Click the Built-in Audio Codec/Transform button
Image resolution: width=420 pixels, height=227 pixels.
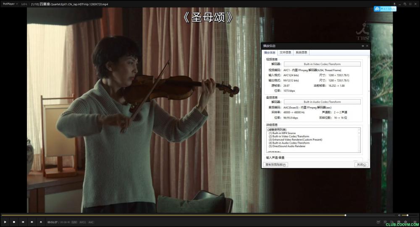[x=322, y=102]
